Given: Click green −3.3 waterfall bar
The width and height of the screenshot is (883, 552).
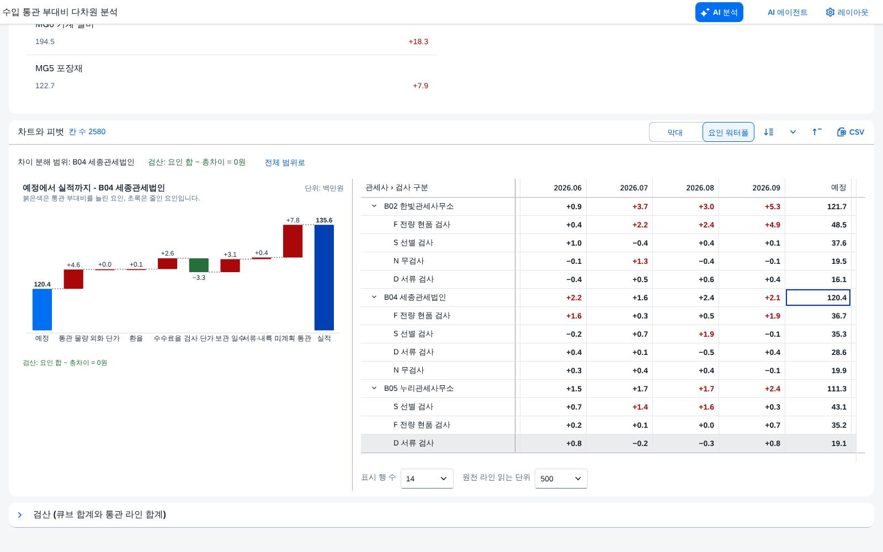Looking at the screenshot, I should 199,265.
